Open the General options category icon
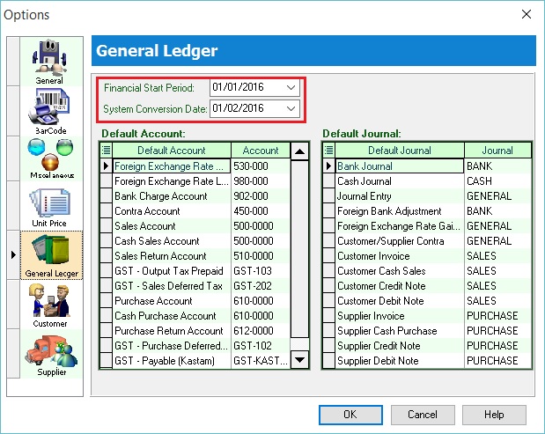545x434 pixels. point(49,62)
